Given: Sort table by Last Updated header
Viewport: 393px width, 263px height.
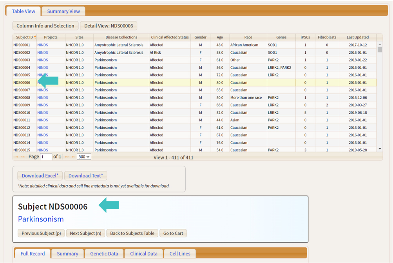Looking at the screenshot, I should (x=358, y=37).
